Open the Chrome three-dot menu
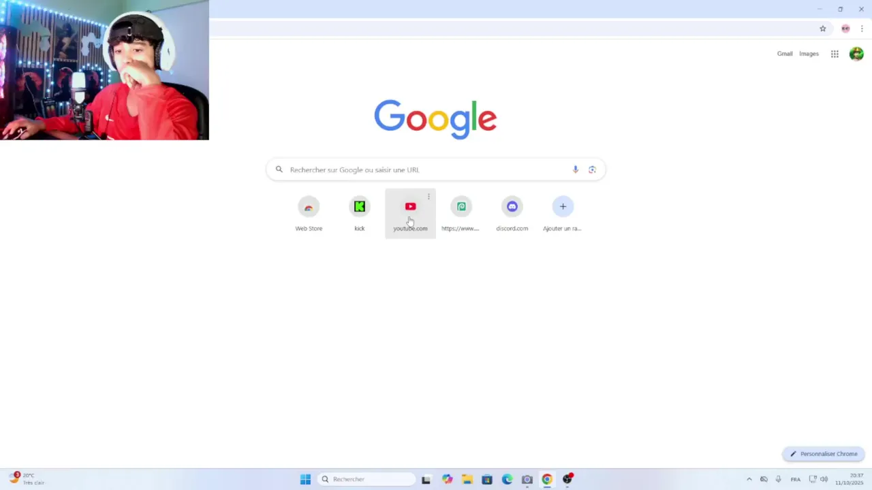This screenshot has height=490, width=872. point(862,29)
